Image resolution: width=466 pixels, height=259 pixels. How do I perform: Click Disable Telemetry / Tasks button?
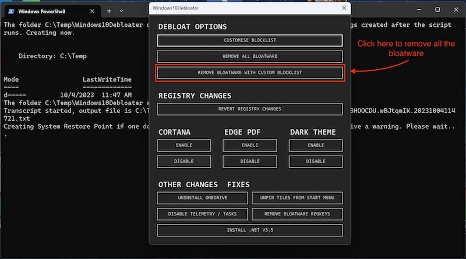click(202, 214)
